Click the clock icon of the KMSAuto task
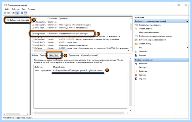 pyautogui.click(x=33, y=48)
